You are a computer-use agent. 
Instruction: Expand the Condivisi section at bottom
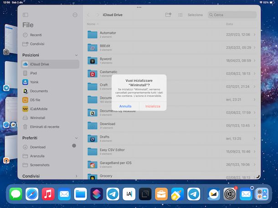pyautogui.click(x=76, y=176)
